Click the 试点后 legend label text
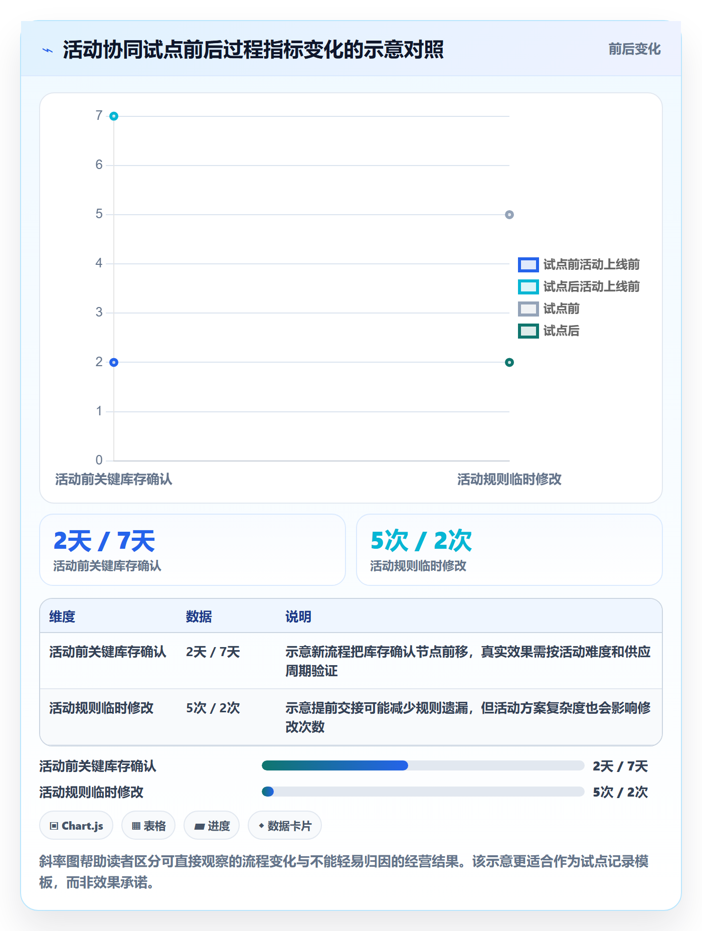The image size is (702, 931). tap(562, 331)
